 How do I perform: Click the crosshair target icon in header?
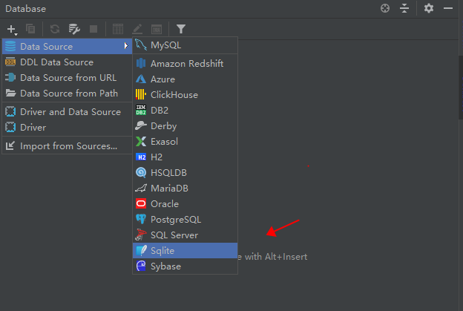385,8
